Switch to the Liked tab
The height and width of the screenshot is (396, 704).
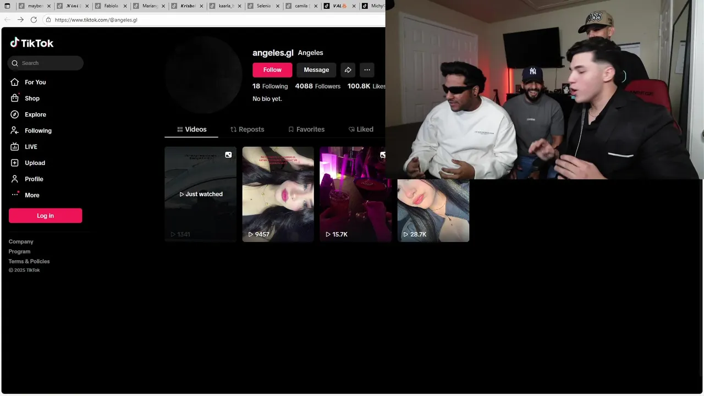361,129
